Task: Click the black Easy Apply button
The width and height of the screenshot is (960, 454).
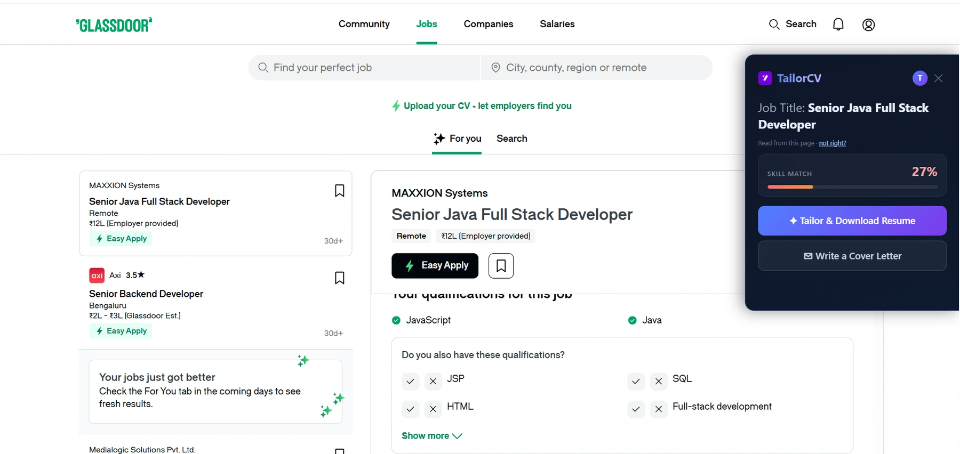Action: click(x=435, y=265)
